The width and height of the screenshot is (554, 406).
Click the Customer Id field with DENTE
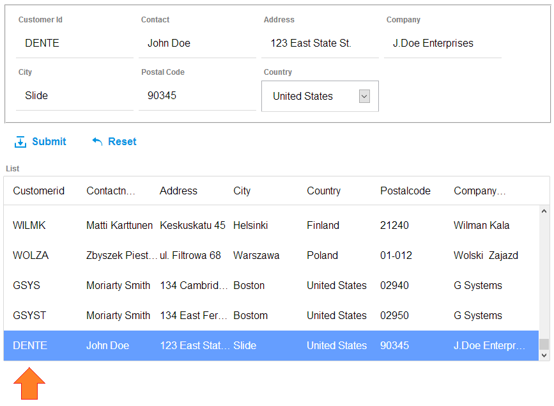coord(75,43)
